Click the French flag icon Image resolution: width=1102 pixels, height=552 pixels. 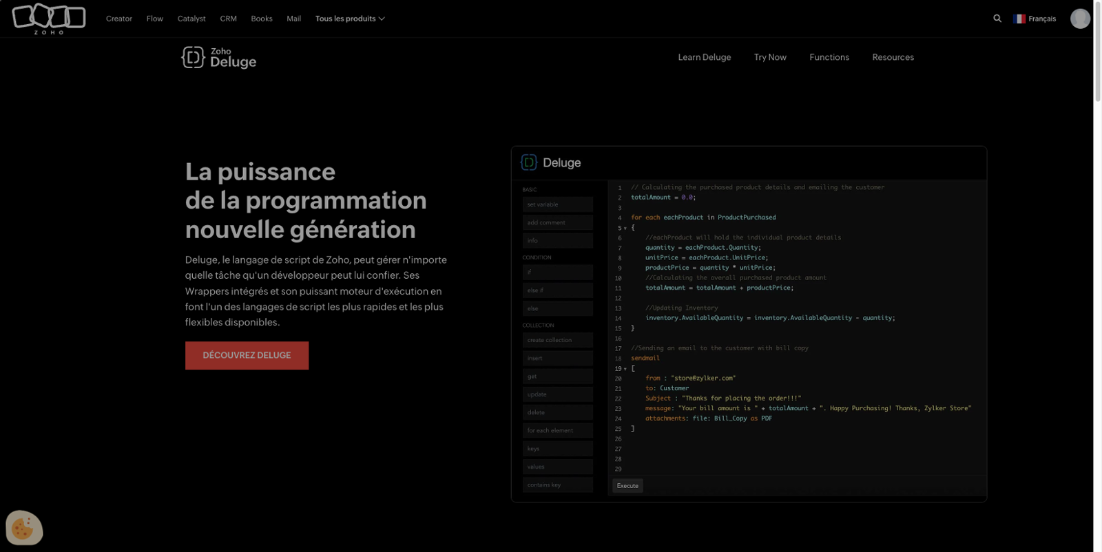click(x=1019, y=19)
